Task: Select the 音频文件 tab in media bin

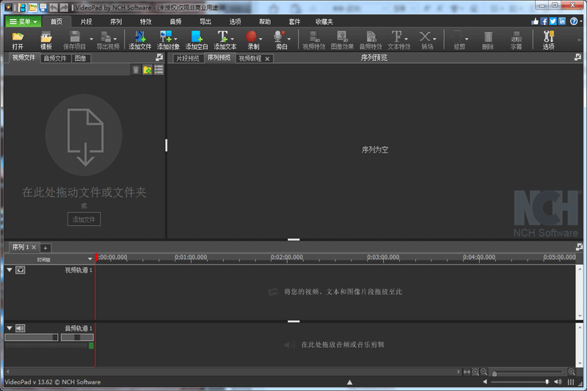Action: (56, 58)
